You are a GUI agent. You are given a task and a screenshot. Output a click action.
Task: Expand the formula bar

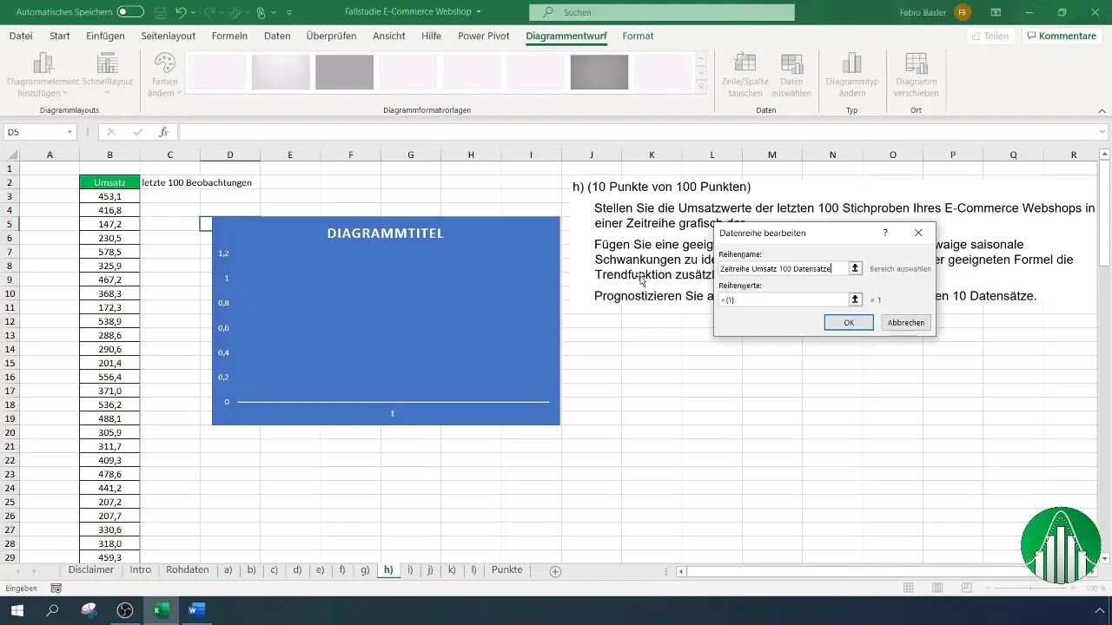pos(1102,132)
